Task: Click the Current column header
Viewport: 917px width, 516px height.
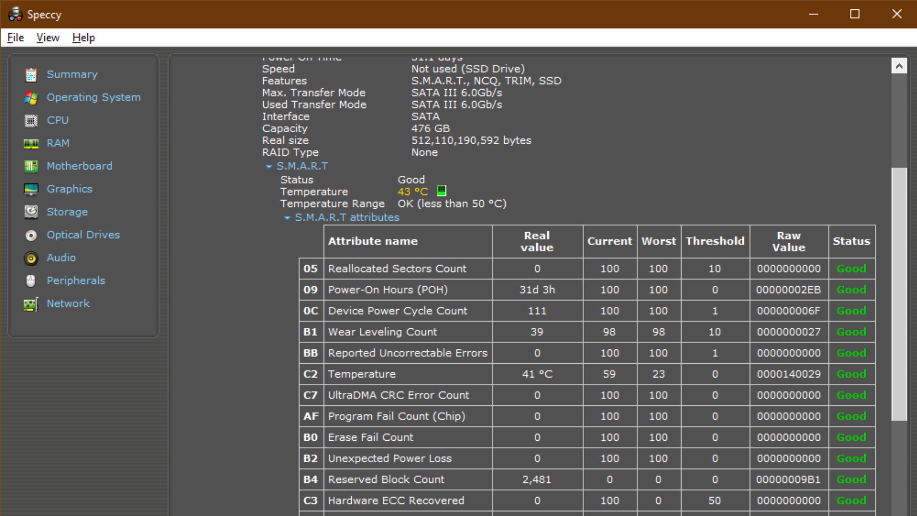Action: tap(610, 241)
